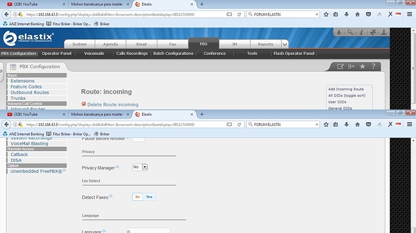Open hamburger menu in upper browser window
This screenshot has width=416, height=233.
tap(409, 14)
